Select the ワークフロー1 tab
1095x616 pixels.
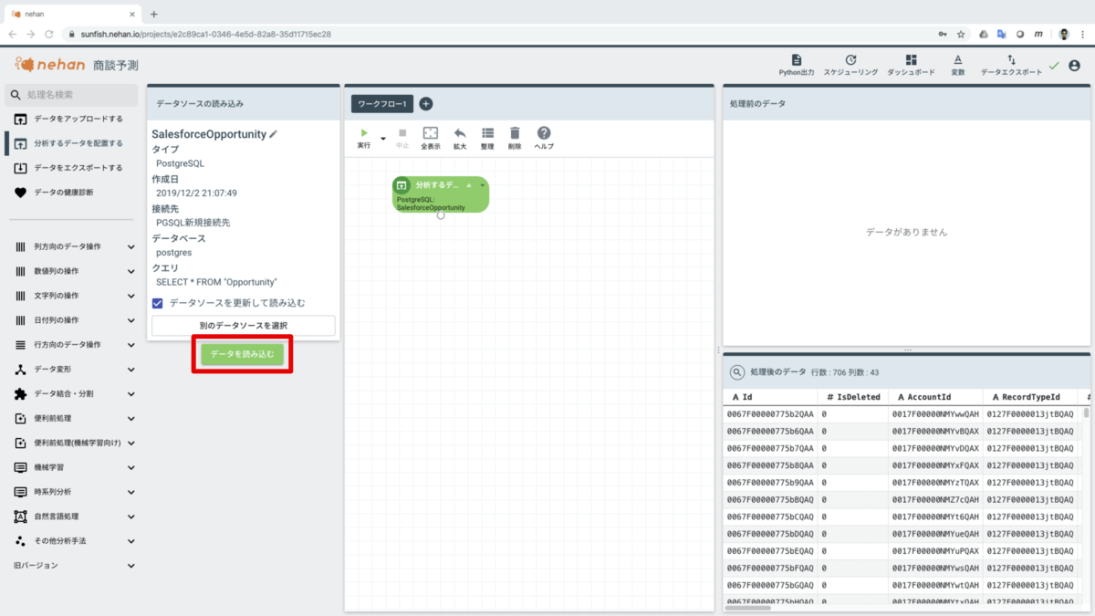382,104
